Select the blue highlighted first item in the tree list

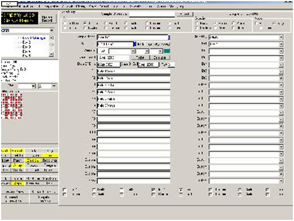(x=34, y=38)
